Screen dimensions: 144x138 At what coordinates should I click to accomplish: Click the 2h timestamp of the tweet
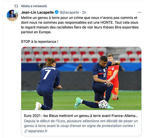[x=84, y=12]
